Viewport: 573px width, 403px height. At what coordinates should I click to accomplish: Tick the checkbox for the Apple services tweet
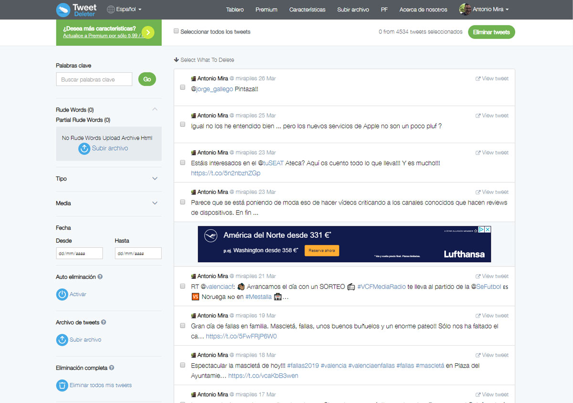182,124
